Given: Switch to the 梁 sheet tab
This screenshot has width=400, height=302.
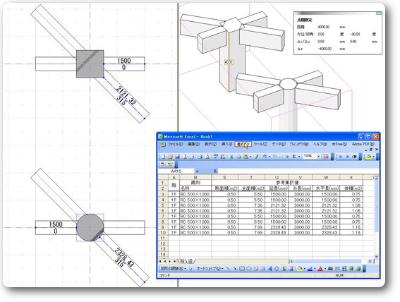Looking at the screenshot, I should tap(190, 261).
